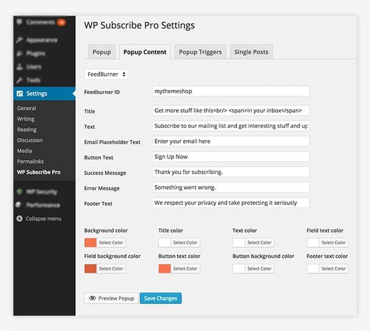Click the Tools wrench icon

[x=20, y=80]
